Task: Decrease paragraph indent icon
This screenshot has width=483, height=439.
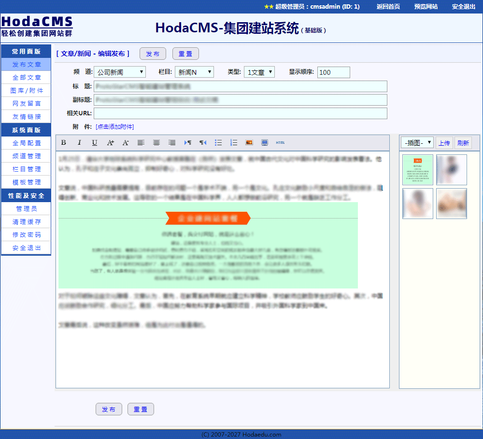Action: point(203,142)
